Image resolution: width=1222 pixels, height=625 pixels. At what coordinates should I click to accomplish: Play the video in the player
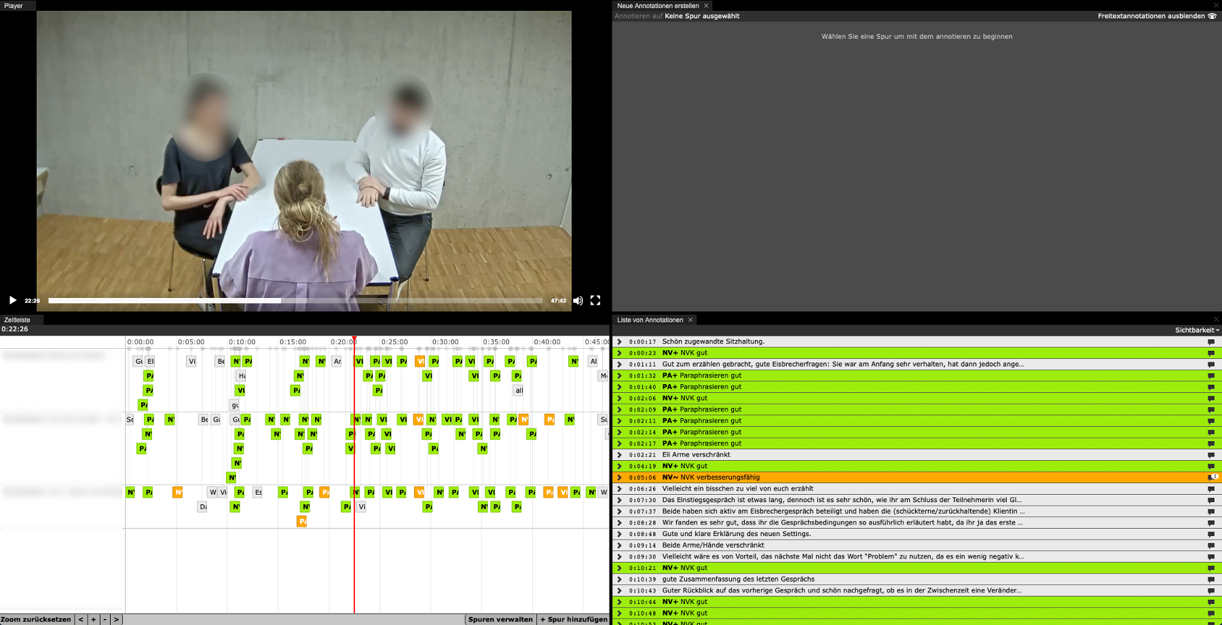(13, 301)
